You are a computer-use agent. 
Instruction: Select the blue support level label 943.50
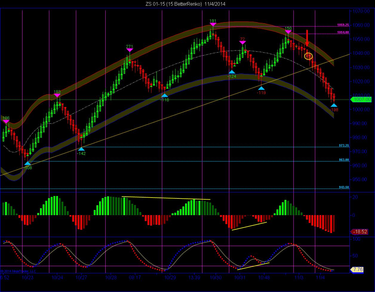point(344,187)
